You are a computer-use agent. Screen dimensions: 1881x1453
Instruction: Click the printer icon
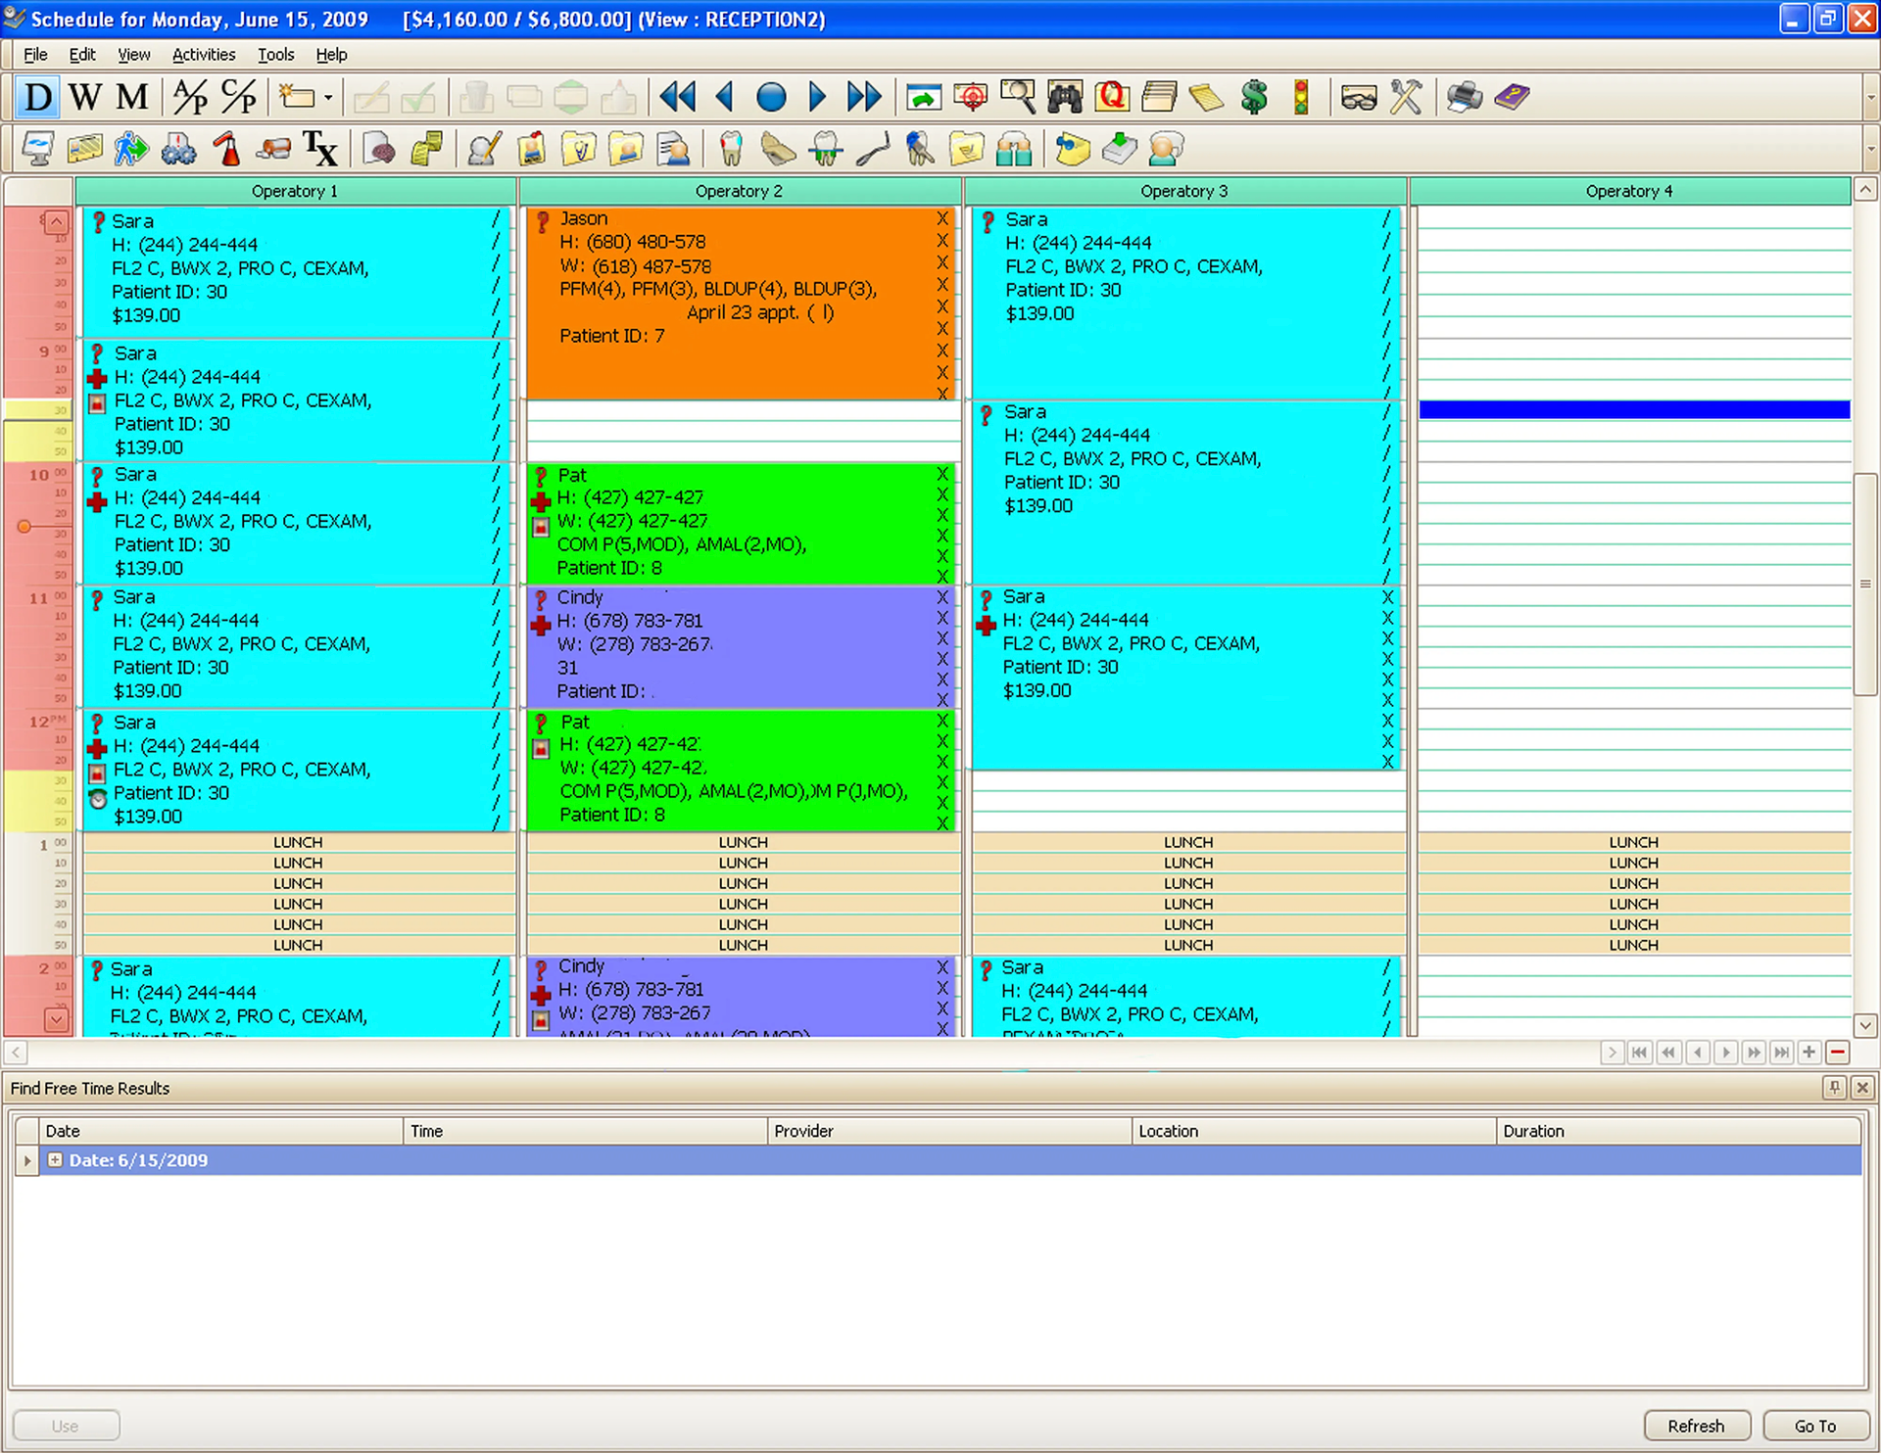(1464, 97)
